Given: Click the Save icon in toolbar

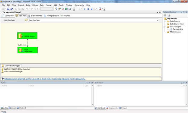Looking at the screenshot, I should point(8,9).
